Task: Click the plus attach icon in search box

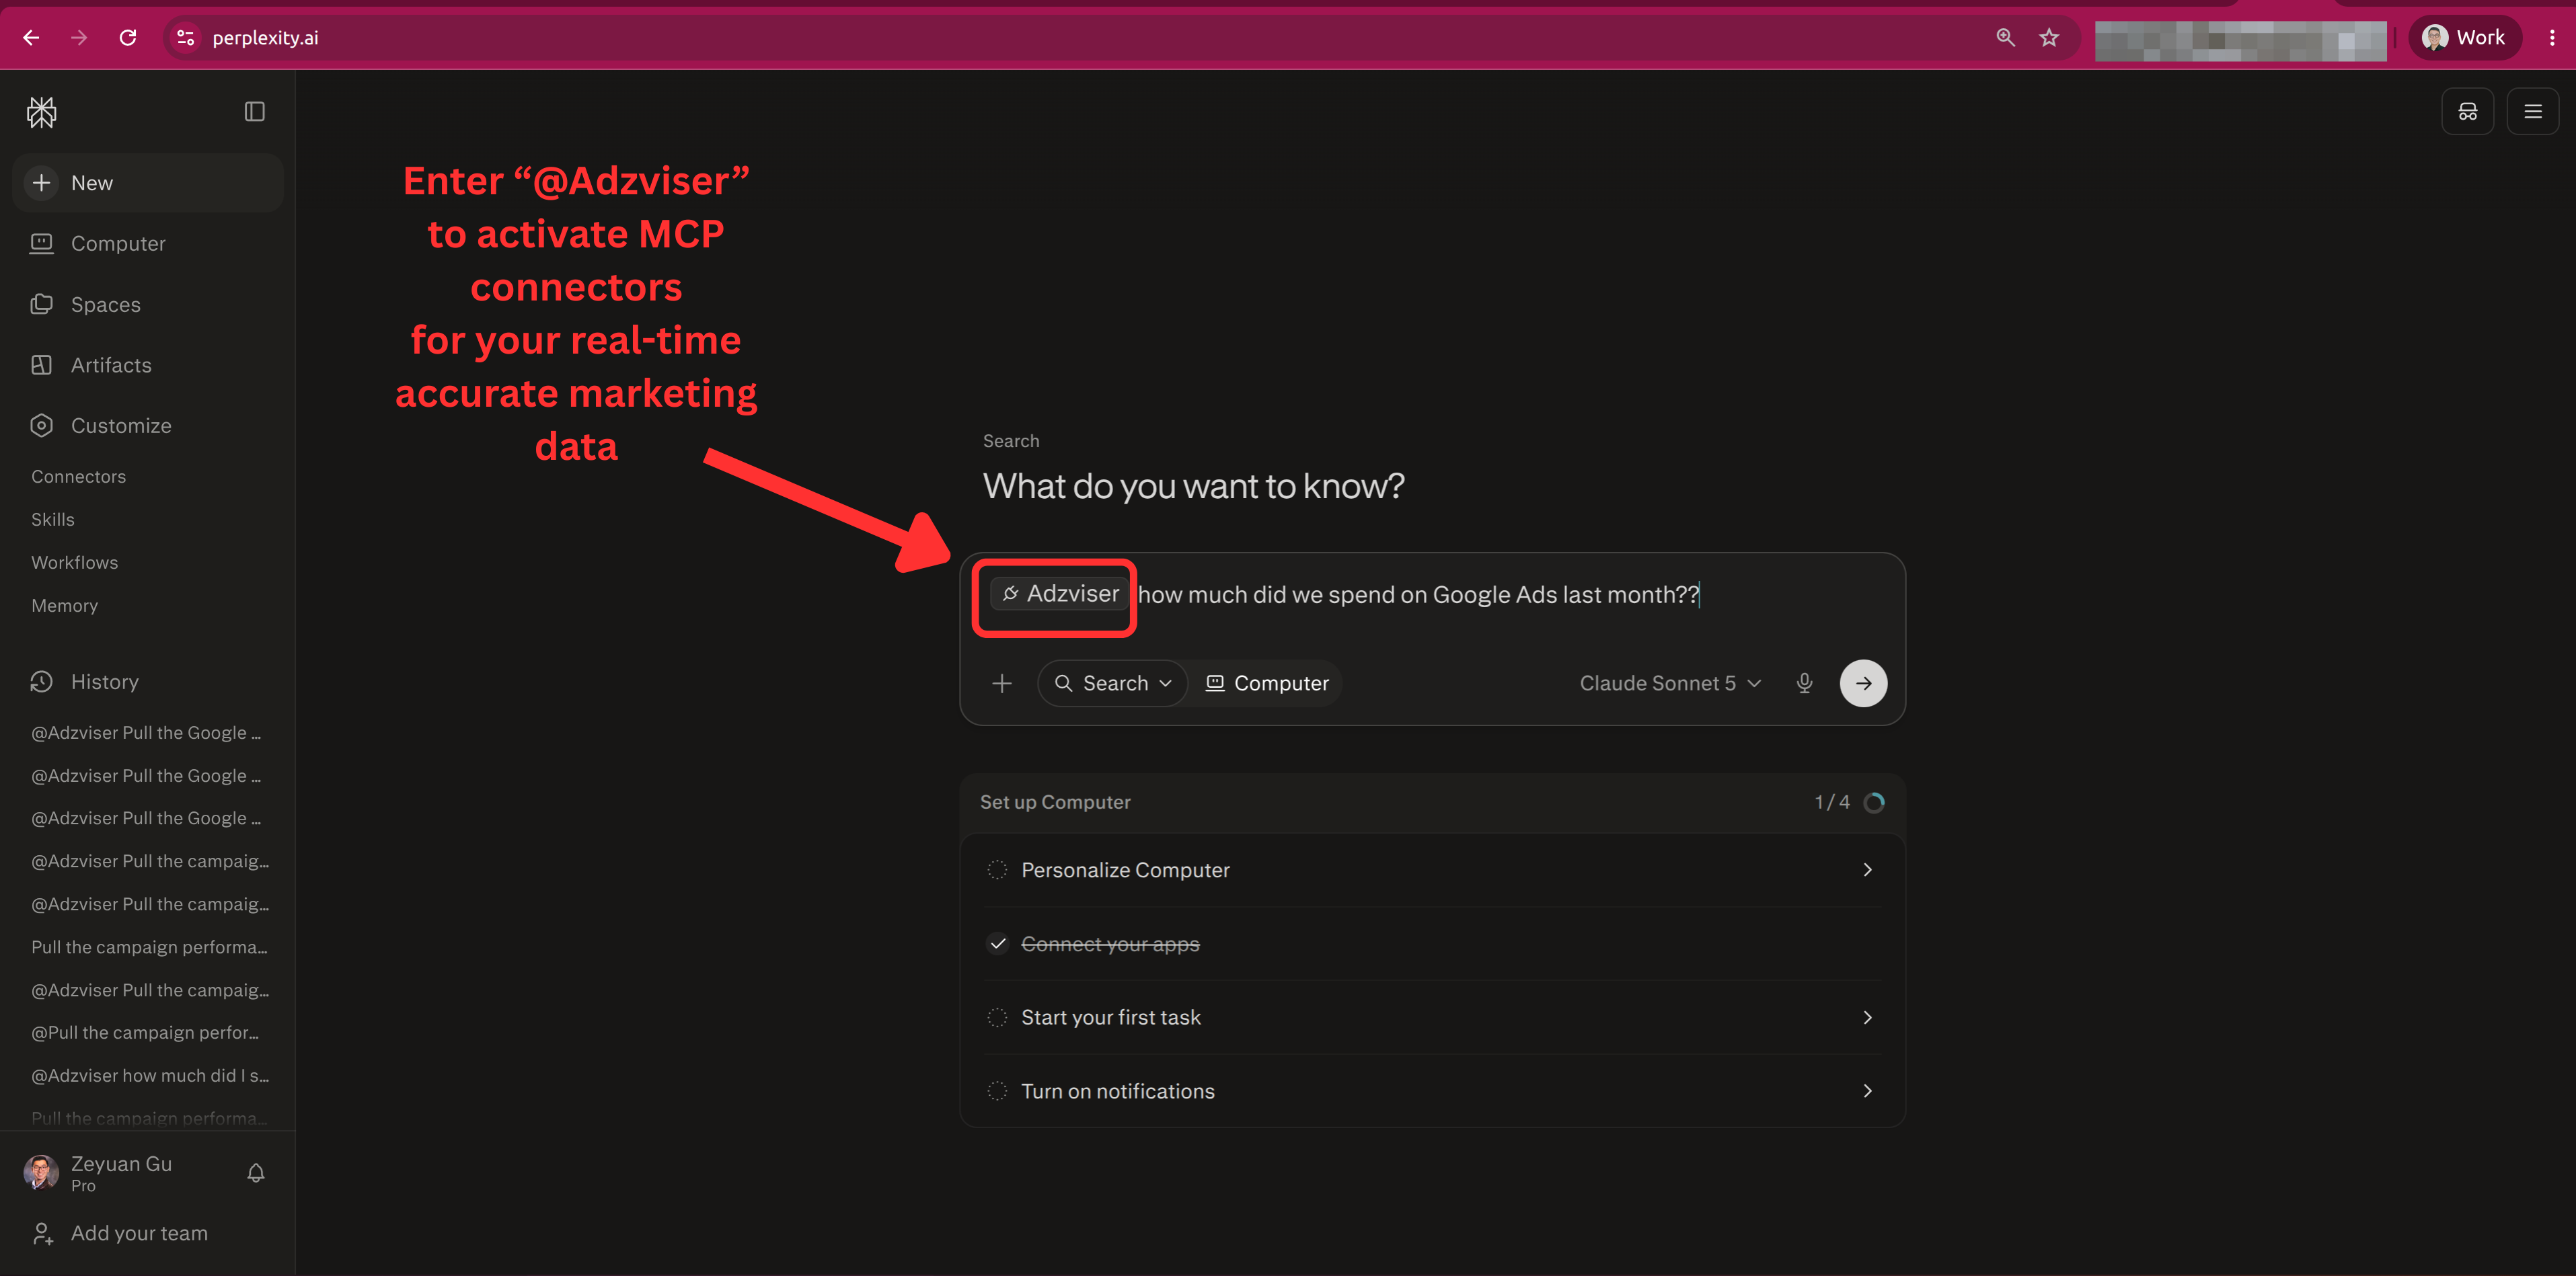Action: click(x=1002, y=684)
